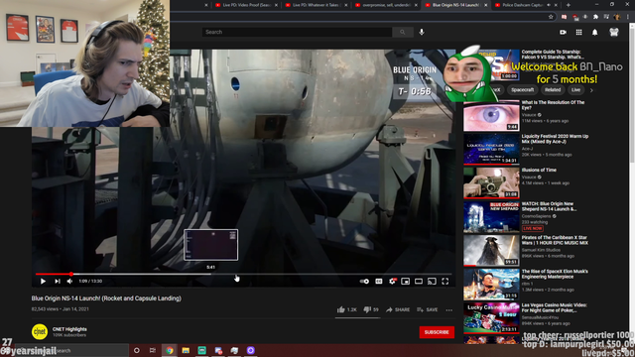This screenshot has width=635, height=357.
Task: Seek on the red video progress bar
Action: (x=243, y=274)
